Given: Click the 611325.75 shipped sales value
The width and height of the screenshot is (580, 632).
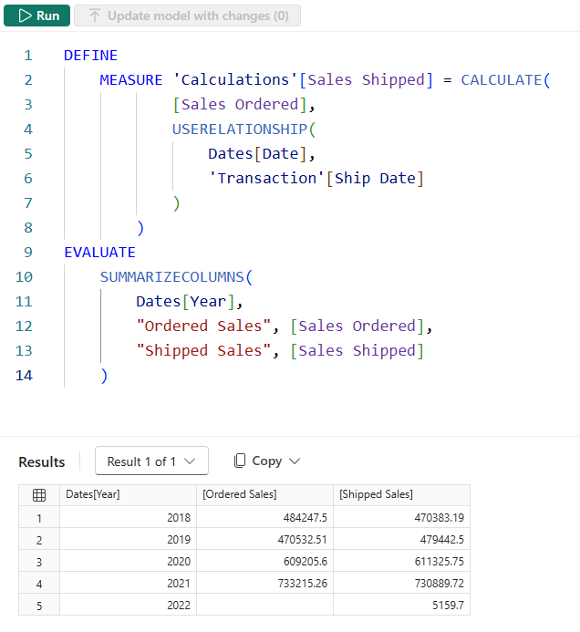Looking at the screenshot, I should pyautogui.click(x=402, y=561).
